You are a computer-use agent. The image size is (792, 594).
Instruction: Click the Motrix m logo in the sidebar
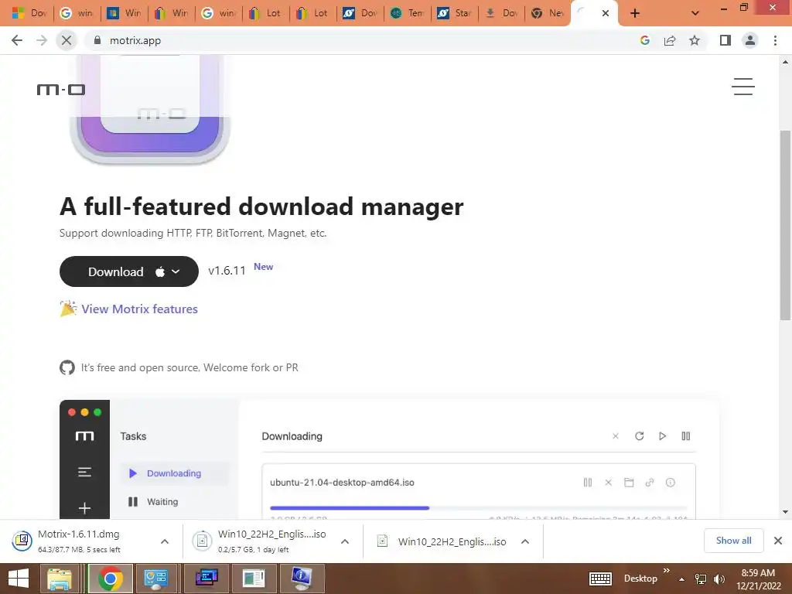[x=84, y=436]
